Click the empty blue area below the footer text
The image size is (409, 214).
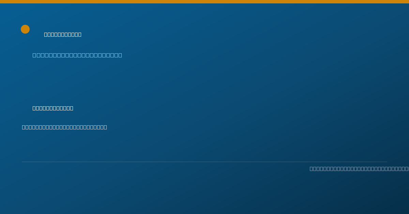click(204, 194)
